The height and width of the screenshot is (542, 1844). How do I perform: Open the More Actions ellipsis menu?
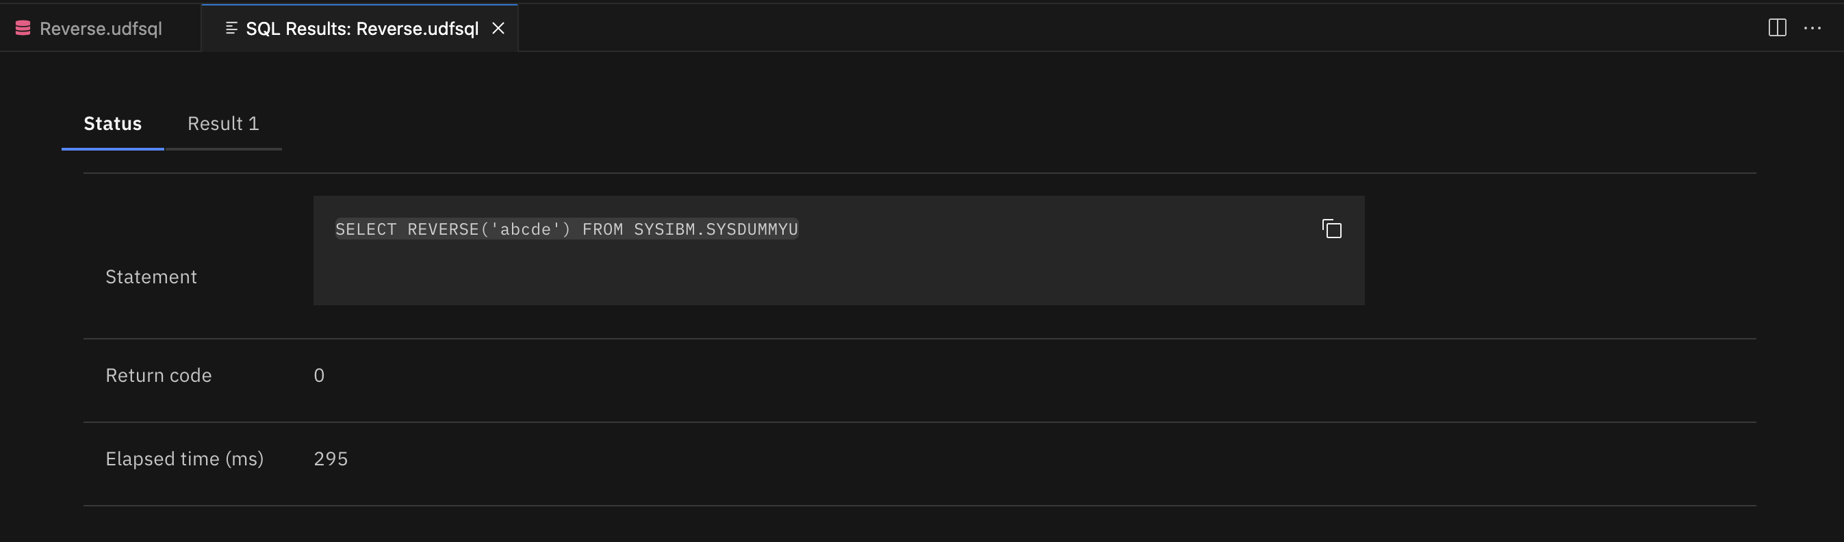coord(1812,29)
